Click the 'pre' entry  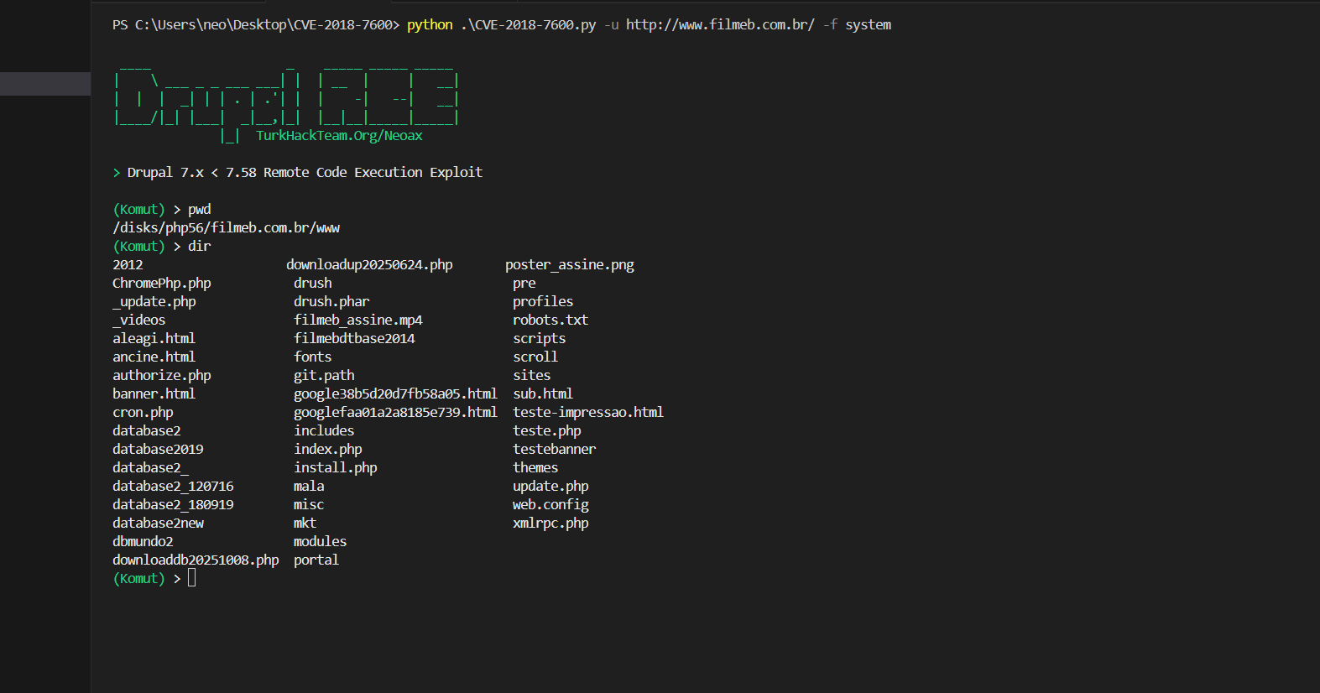point(524,284)
